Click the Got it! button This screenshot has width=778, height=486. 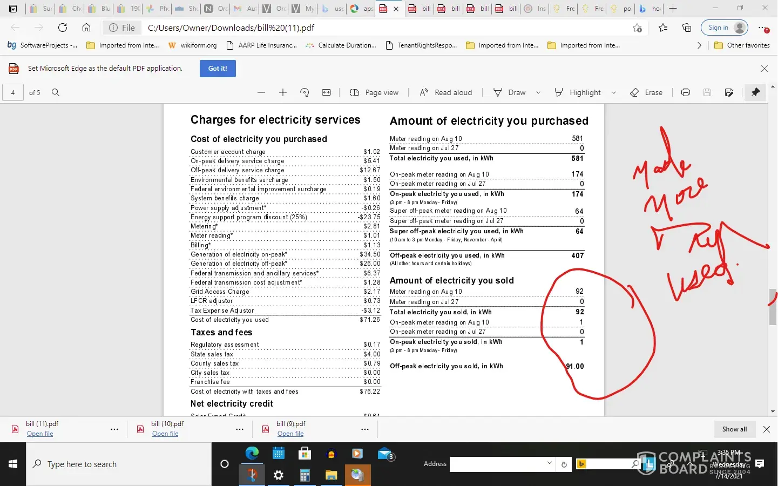218,69
